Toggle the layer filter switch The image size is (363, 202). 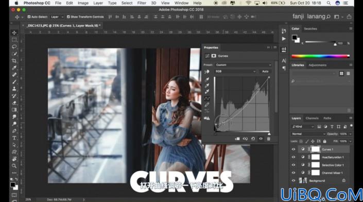pos(351,126)
